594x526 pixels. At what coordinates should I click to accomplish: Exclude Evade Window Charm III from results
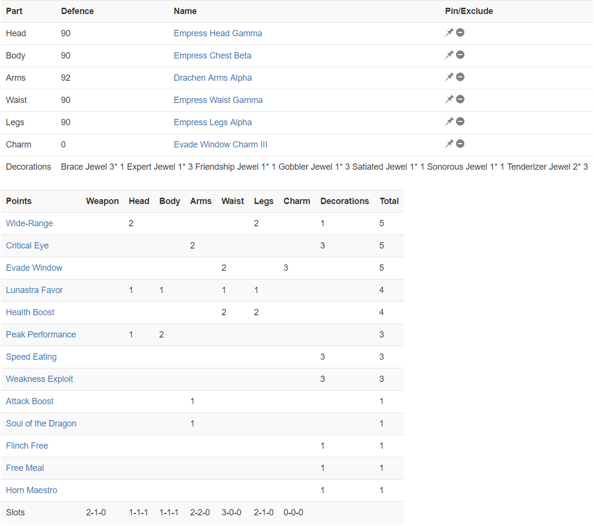(460, 144)
